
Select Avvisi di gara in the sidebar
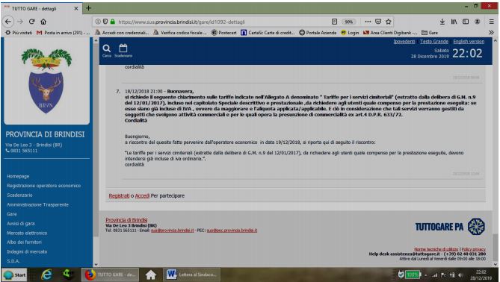(21, 223)
